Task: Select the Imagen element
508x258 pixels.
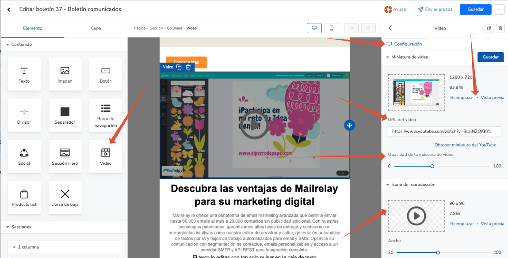Action: [65, 74]
